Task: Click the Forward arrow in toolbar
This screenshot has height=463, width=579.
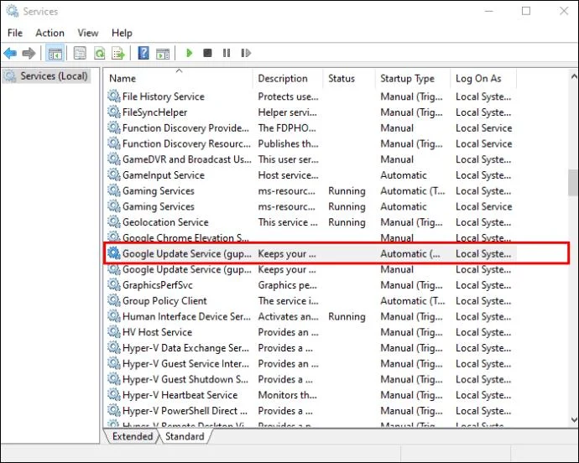Action: 29,53
